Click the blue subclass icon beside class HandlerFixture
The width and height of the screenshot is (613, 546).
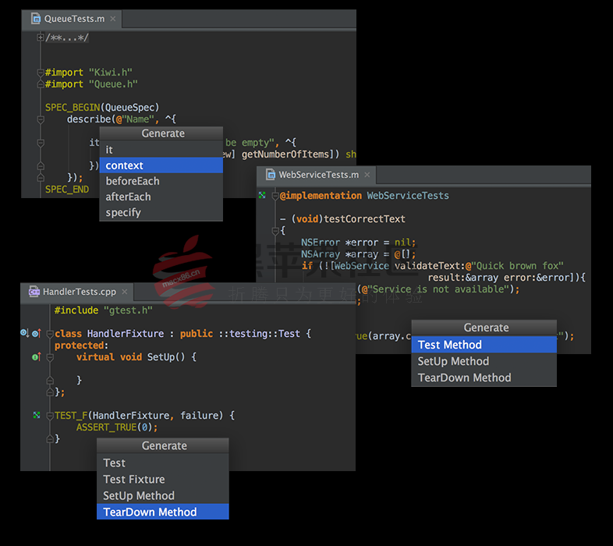[24, 333]
